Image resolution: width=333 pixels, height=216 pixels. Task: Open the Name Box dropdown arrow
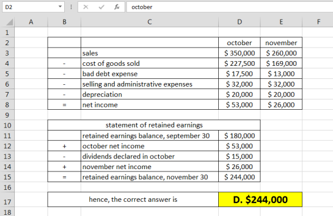60,7
